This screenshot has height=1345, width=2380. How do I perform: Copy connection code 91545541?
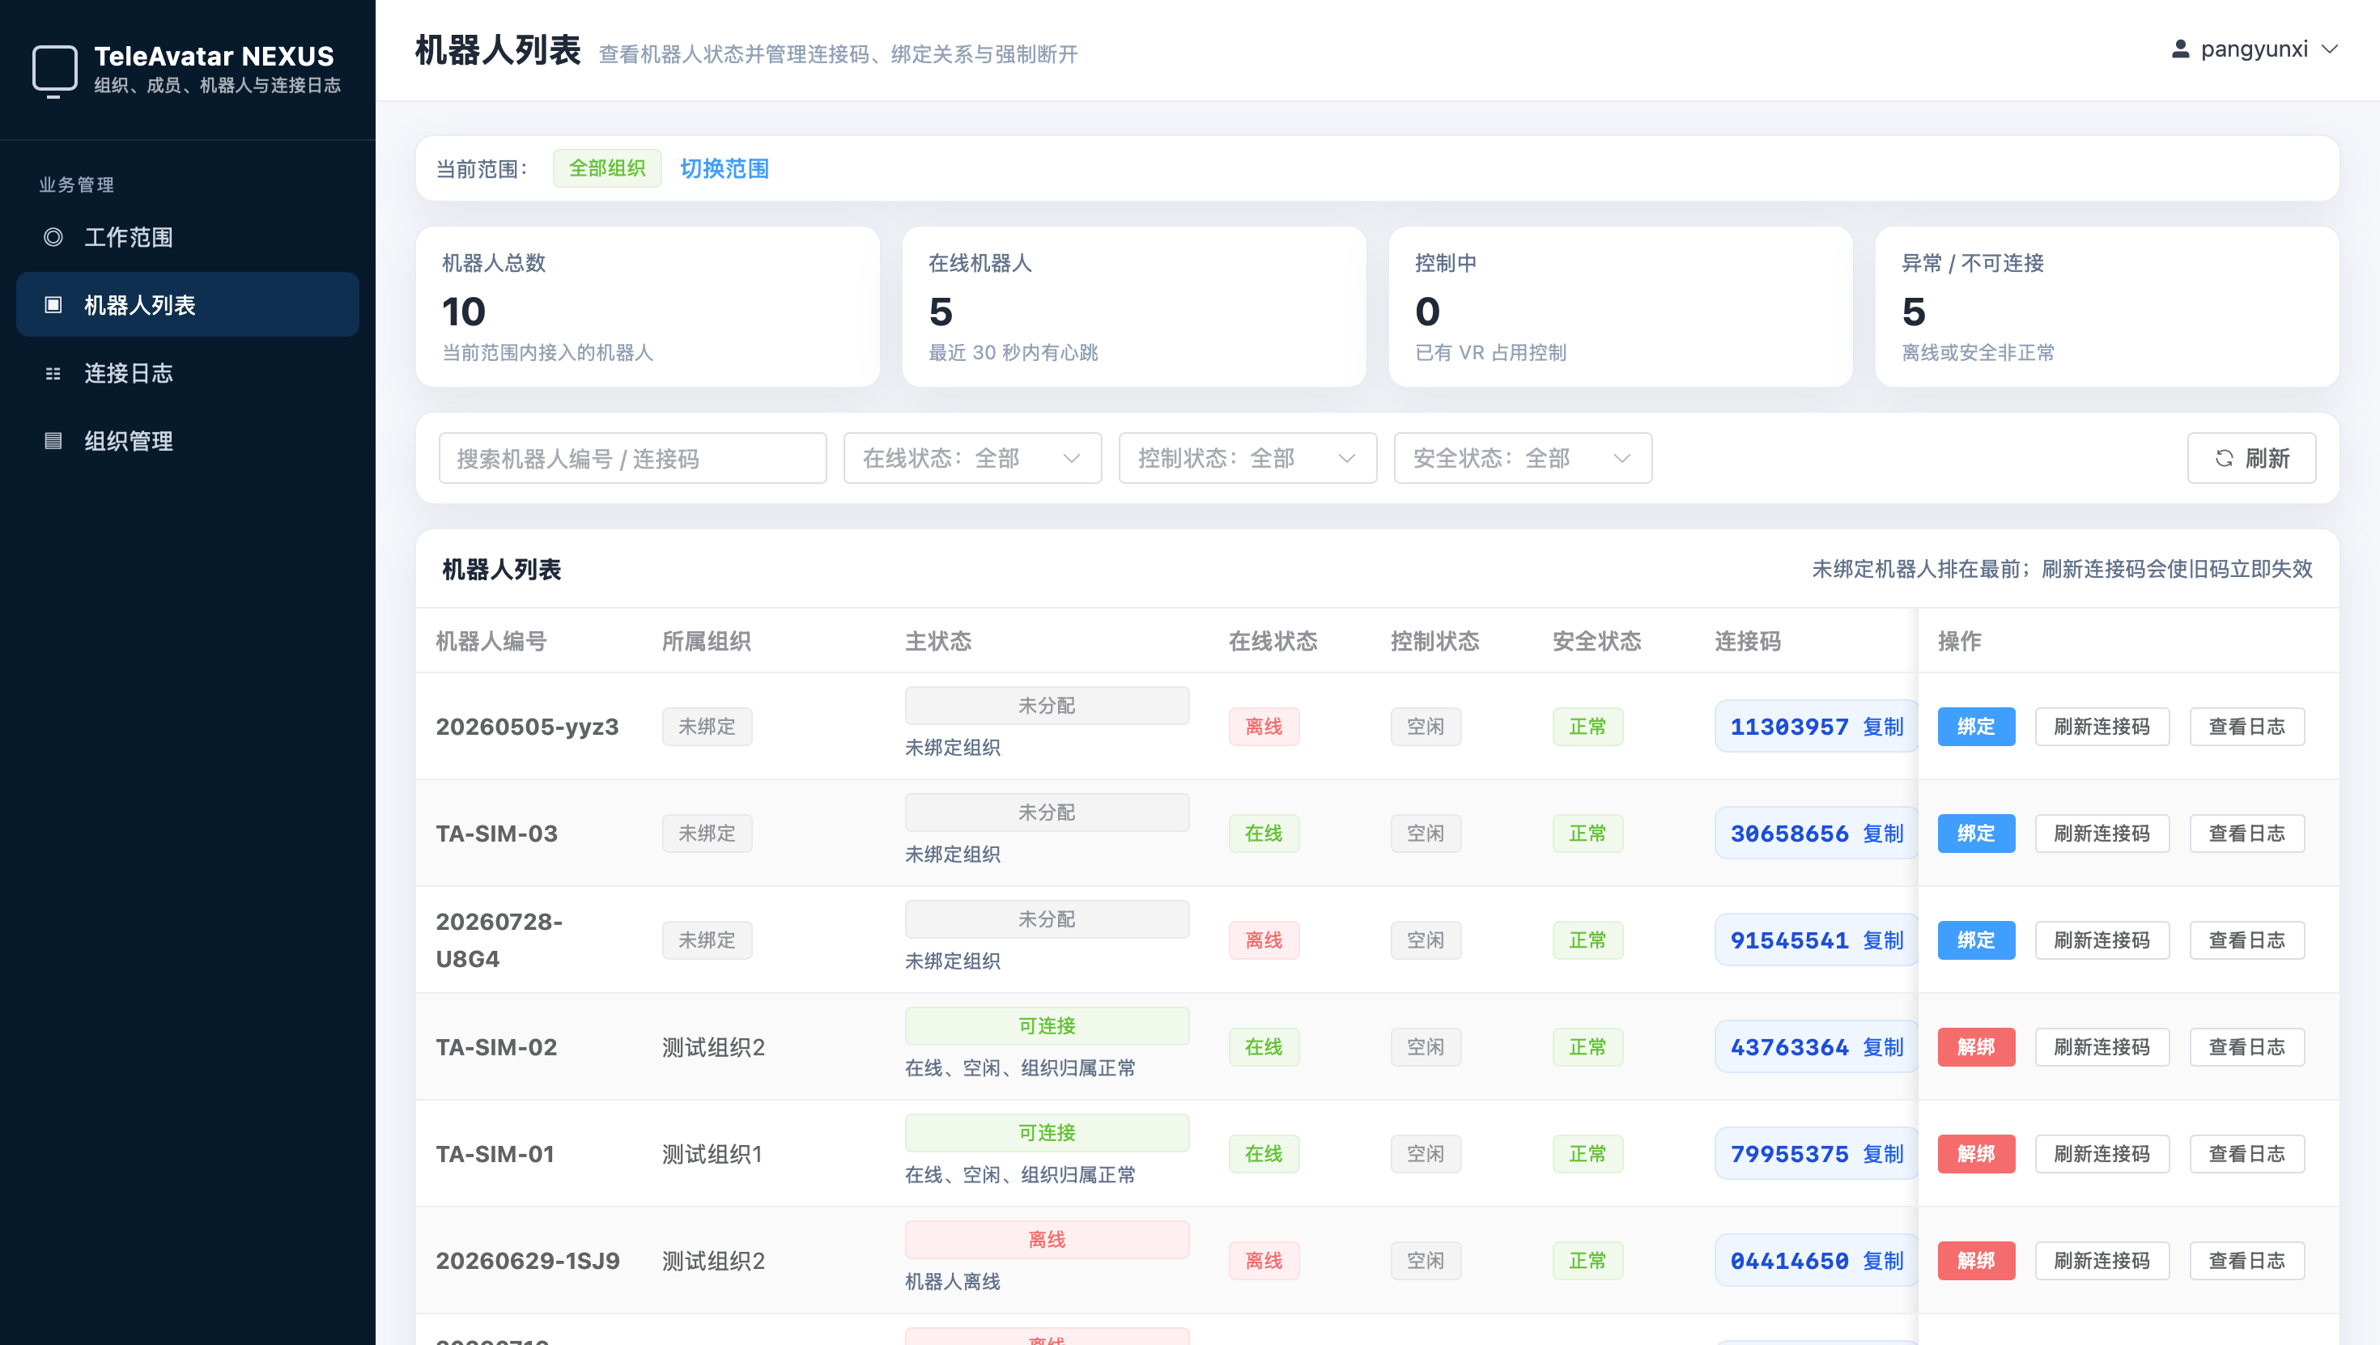point(1883,940)
